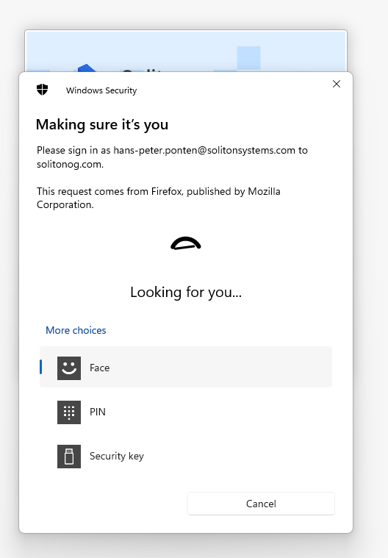
Task: Choose the Security key option label
Action: tap(117, 457)
